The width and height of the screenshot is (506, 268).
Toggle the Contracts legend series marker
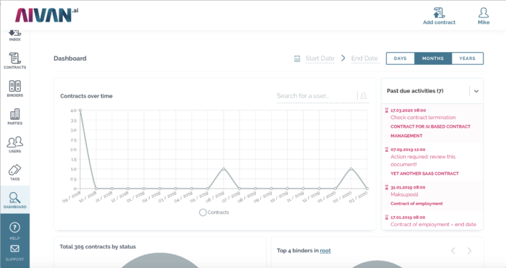202,212
